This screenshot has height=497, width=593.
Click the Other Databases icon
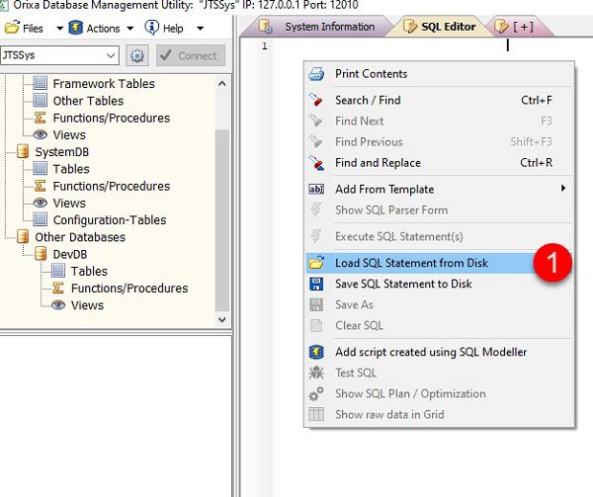(23, 236)
